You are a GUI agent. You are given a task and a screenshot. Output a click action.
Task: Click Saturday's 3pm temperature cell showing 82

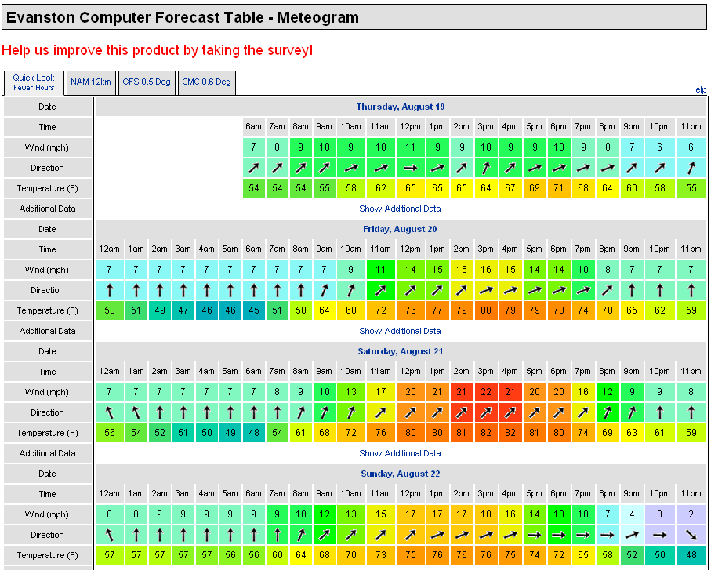[486, 433]
